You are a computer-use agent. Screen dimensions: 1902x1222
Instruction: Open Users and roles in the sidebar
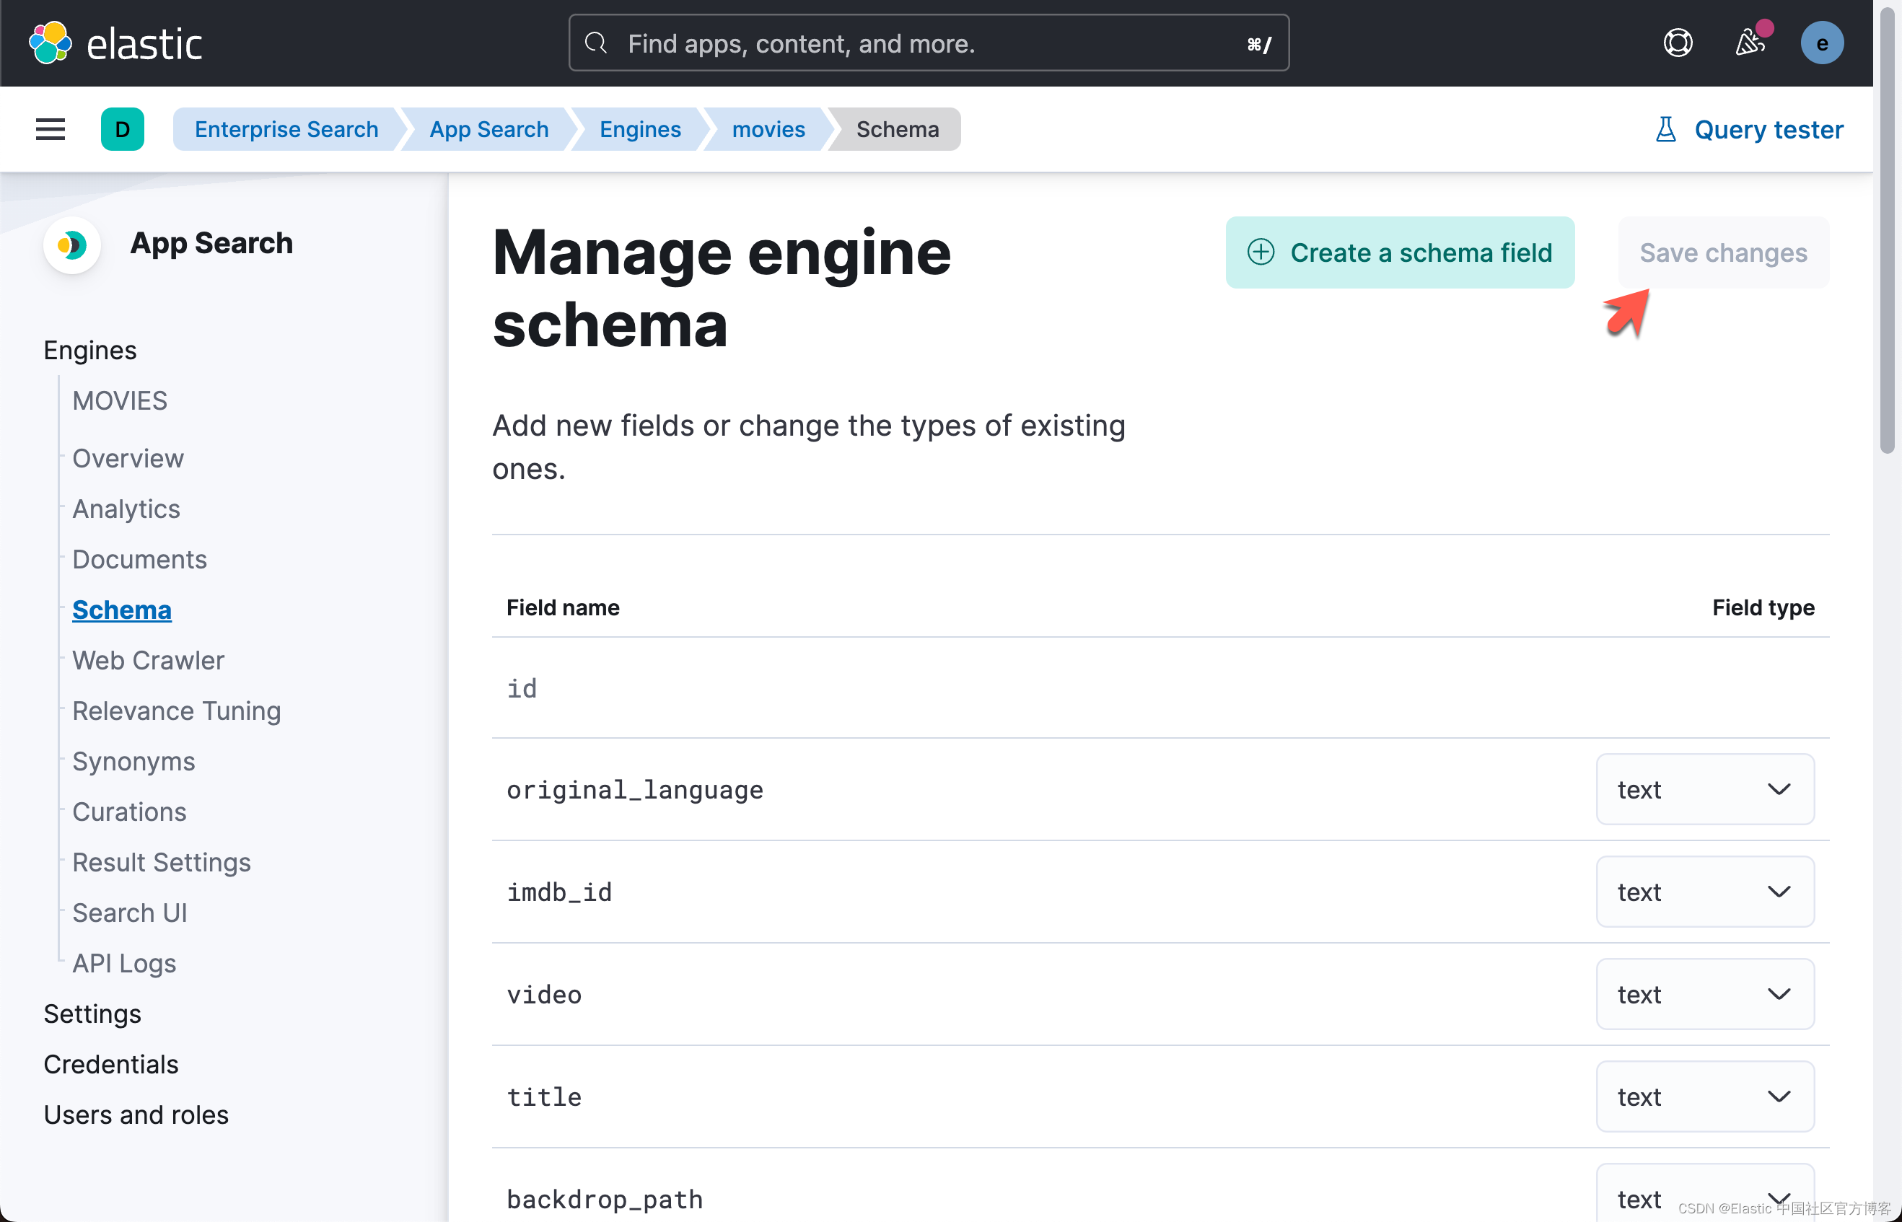click(x=136, y=1115)
